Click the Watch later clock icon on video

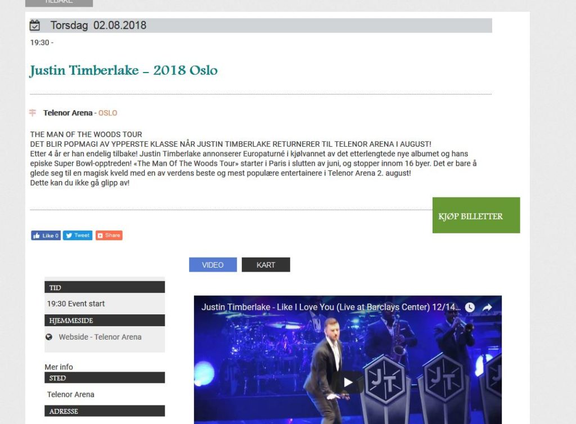click(x=470, y=307)
